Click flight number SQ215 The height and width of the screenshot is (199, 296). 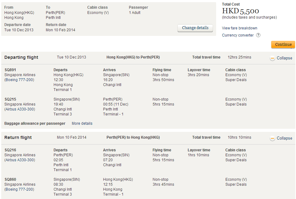10,99
